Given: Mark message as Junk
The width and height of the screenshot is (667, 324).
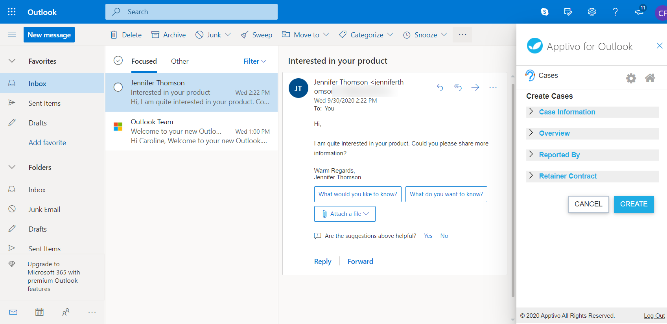Looking at the screenshot, I should [208, 35].
